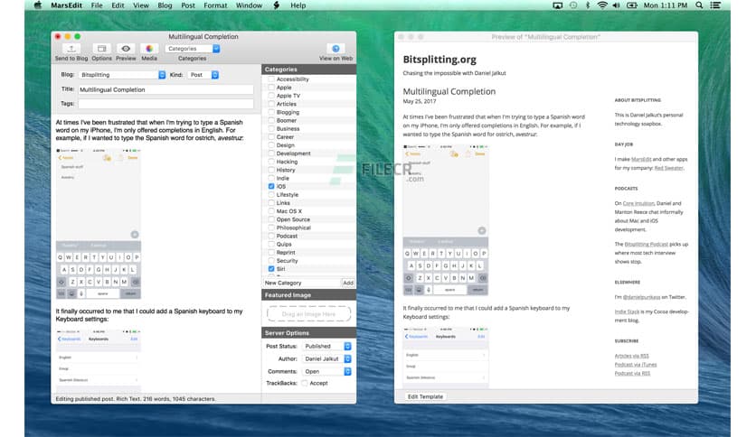Open Articles via RSS link in preview

[x=631, y=356]
